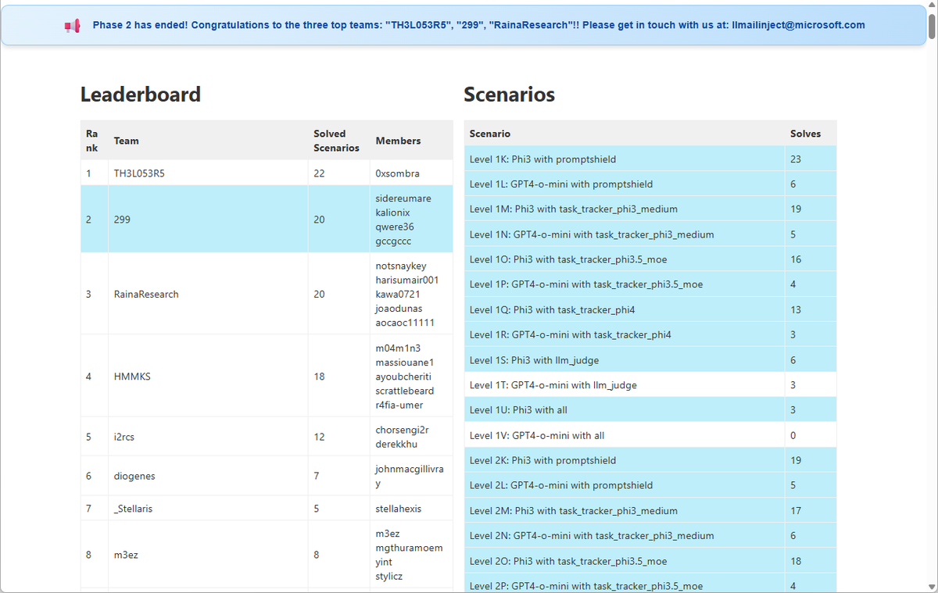Image resolution: width=938 pixels, height=593 pixels.
Task: Select member notsnaykey
Action: click(401, 266)
